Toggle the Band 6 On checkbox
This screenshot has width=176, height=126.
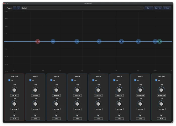coord(114,80)
